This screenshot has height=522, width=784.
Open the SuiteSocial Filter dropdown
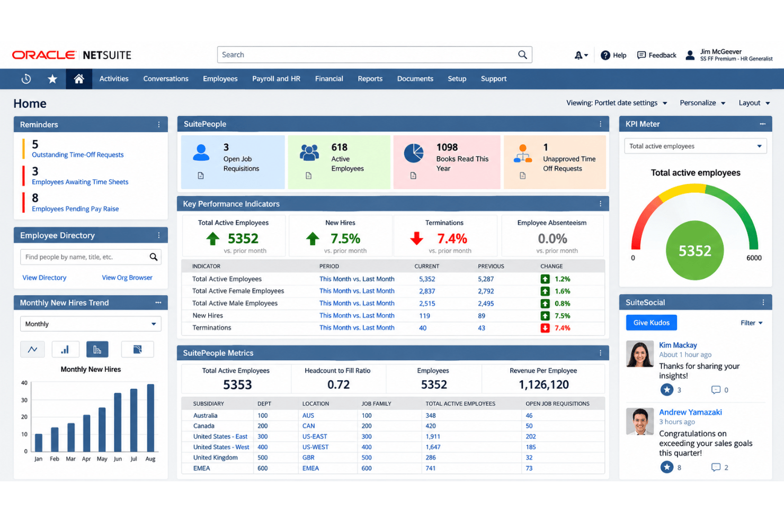click(x=751, y=323)
